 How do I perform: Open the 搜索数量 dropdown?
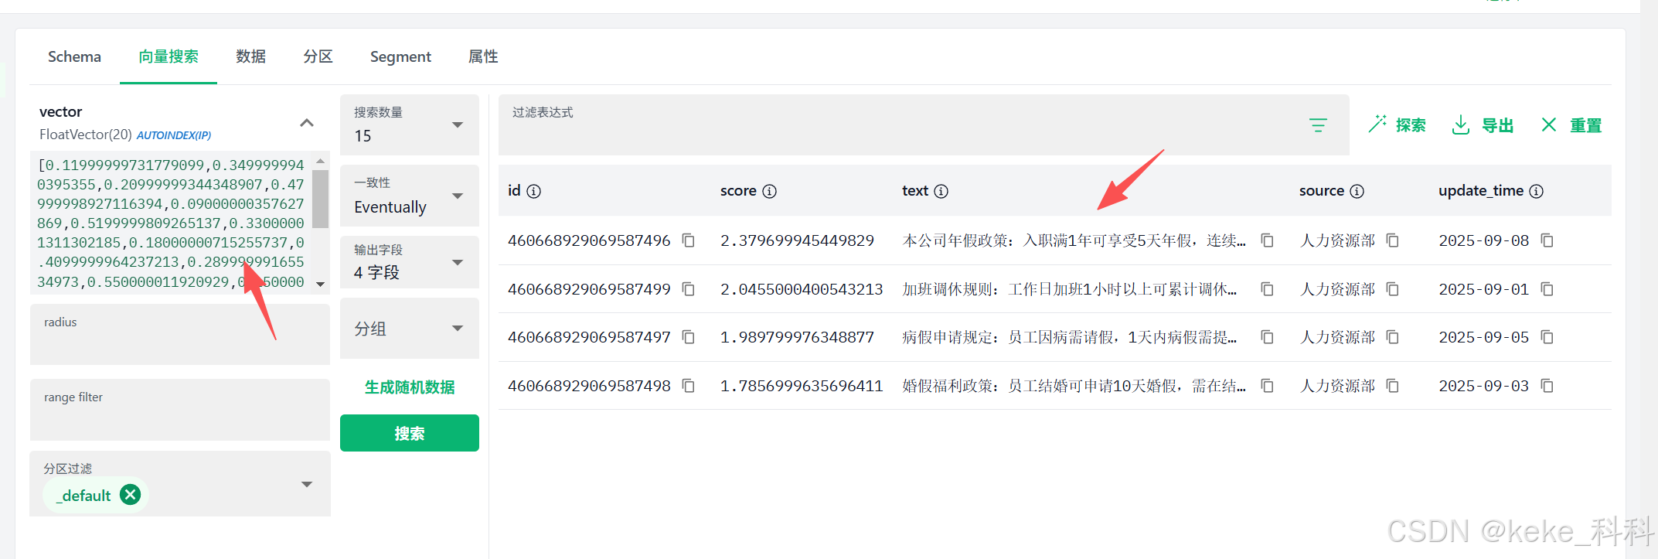click(410, 124)
